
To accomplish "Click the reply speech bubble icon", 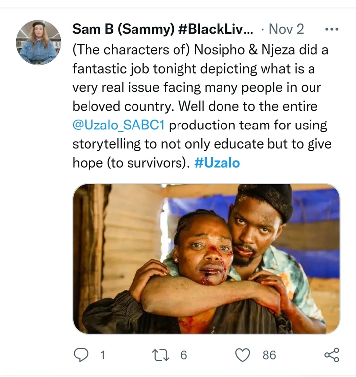I will pyautogui.click(x=81, y=355).
